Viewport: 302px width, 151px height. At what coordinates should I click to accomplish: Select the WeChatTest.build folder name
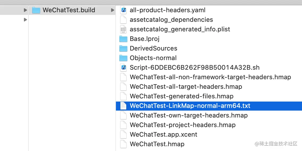pos(69,10)
